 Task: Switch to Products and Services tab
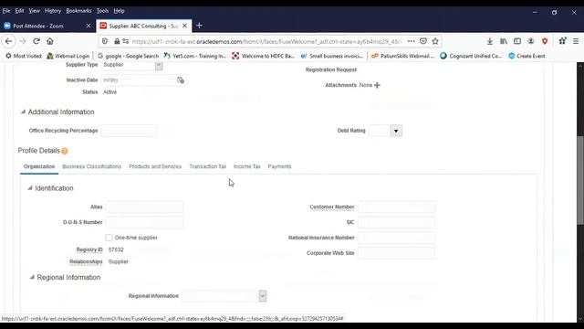point(155,166)
